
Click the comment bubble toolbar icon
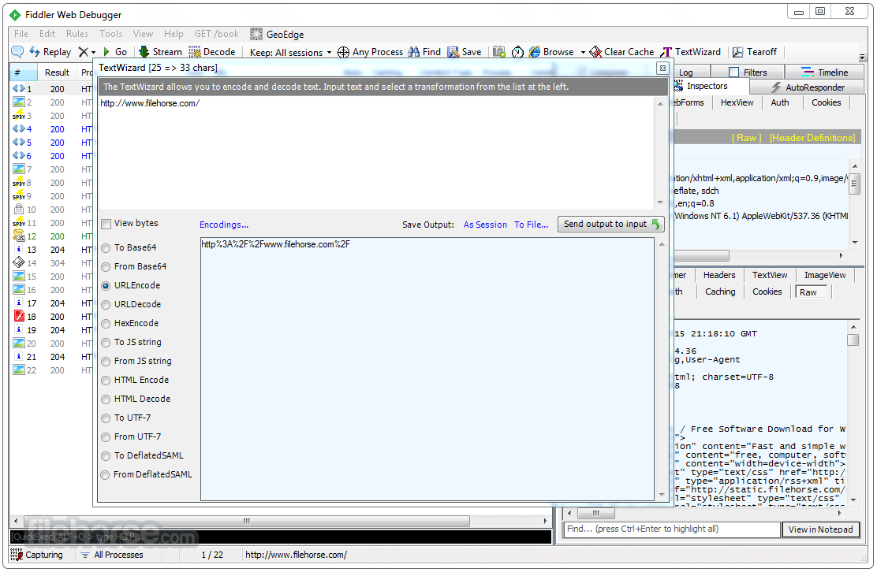[x=17, y=52]
